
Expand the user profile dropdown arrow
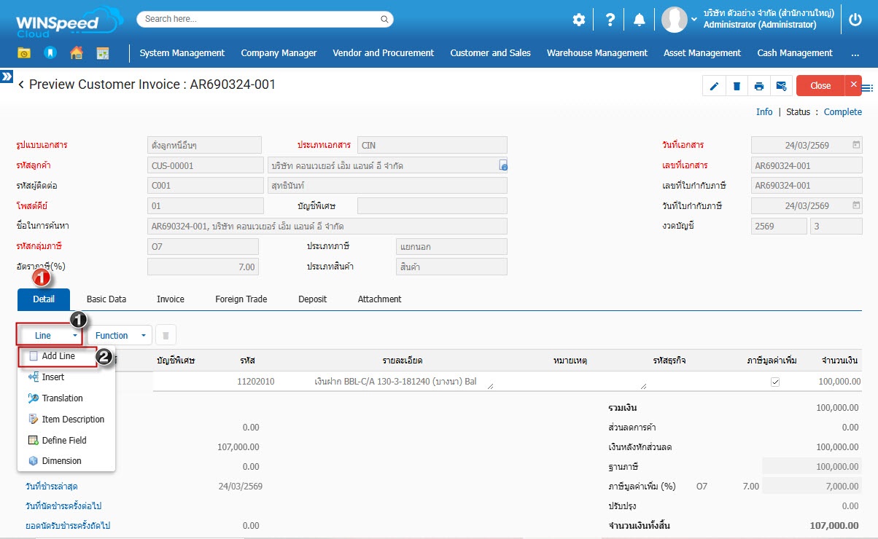(x=694, y=20)
